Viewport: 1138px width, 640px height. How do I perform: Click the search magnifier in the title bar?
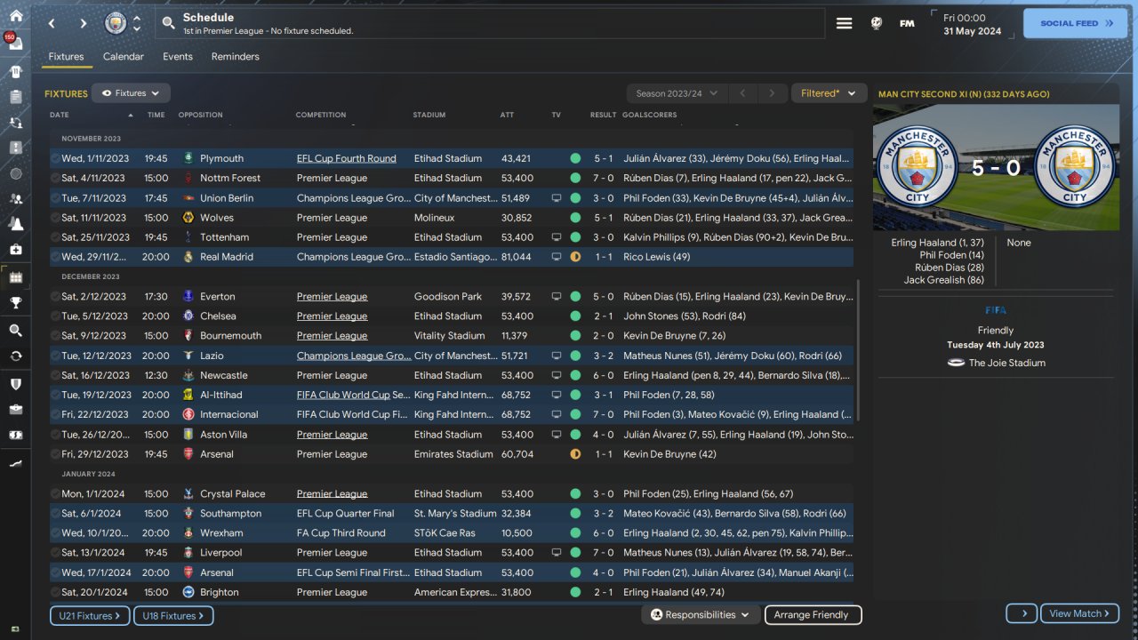click(x=169, y=24)
